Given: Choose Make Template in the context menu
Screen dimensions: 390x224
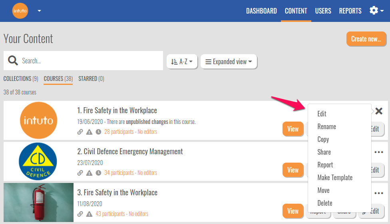Looking at the screenshot, I should pos(335,177).
